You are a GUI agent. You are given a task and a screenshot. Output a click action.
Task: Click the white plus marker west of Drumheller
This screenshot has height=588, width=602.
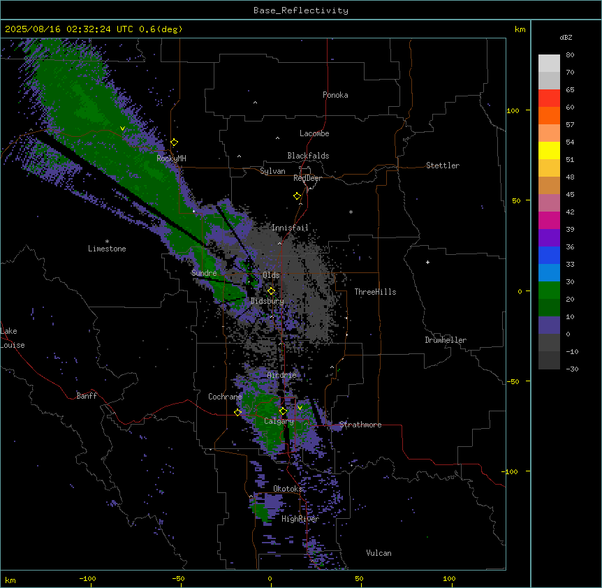click(x=427, y=262)
